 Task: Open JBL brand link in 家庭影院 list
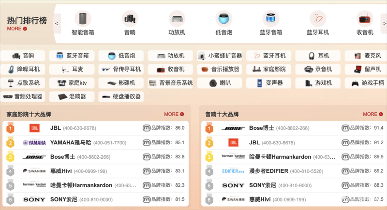(56, 128)
